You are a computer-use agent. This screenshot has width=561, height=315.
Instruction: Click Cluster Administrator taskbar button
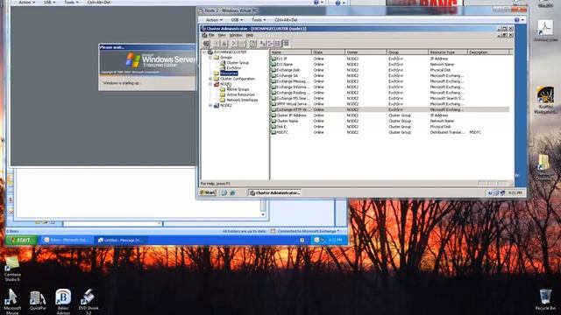[274, 192]
